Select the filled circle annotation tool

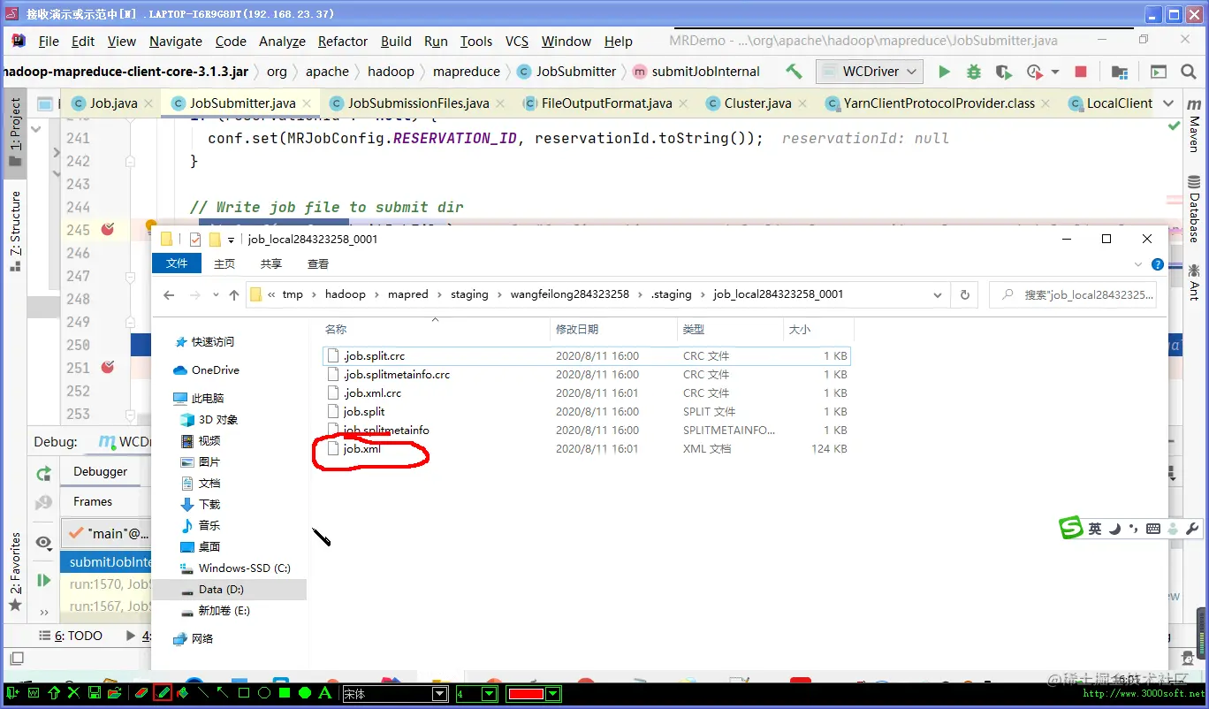pyautogui.click(x=305, y=693)
